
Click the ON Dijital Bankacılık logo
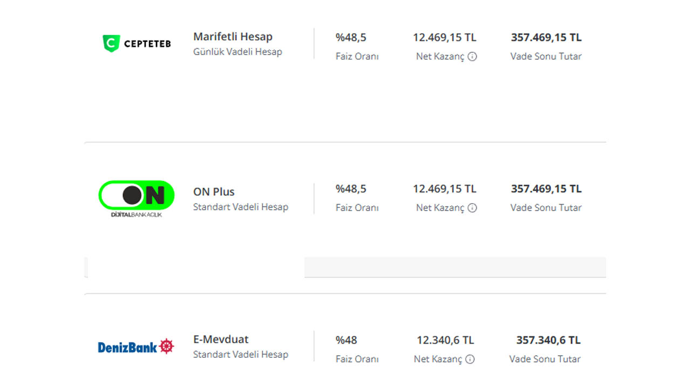136,199
